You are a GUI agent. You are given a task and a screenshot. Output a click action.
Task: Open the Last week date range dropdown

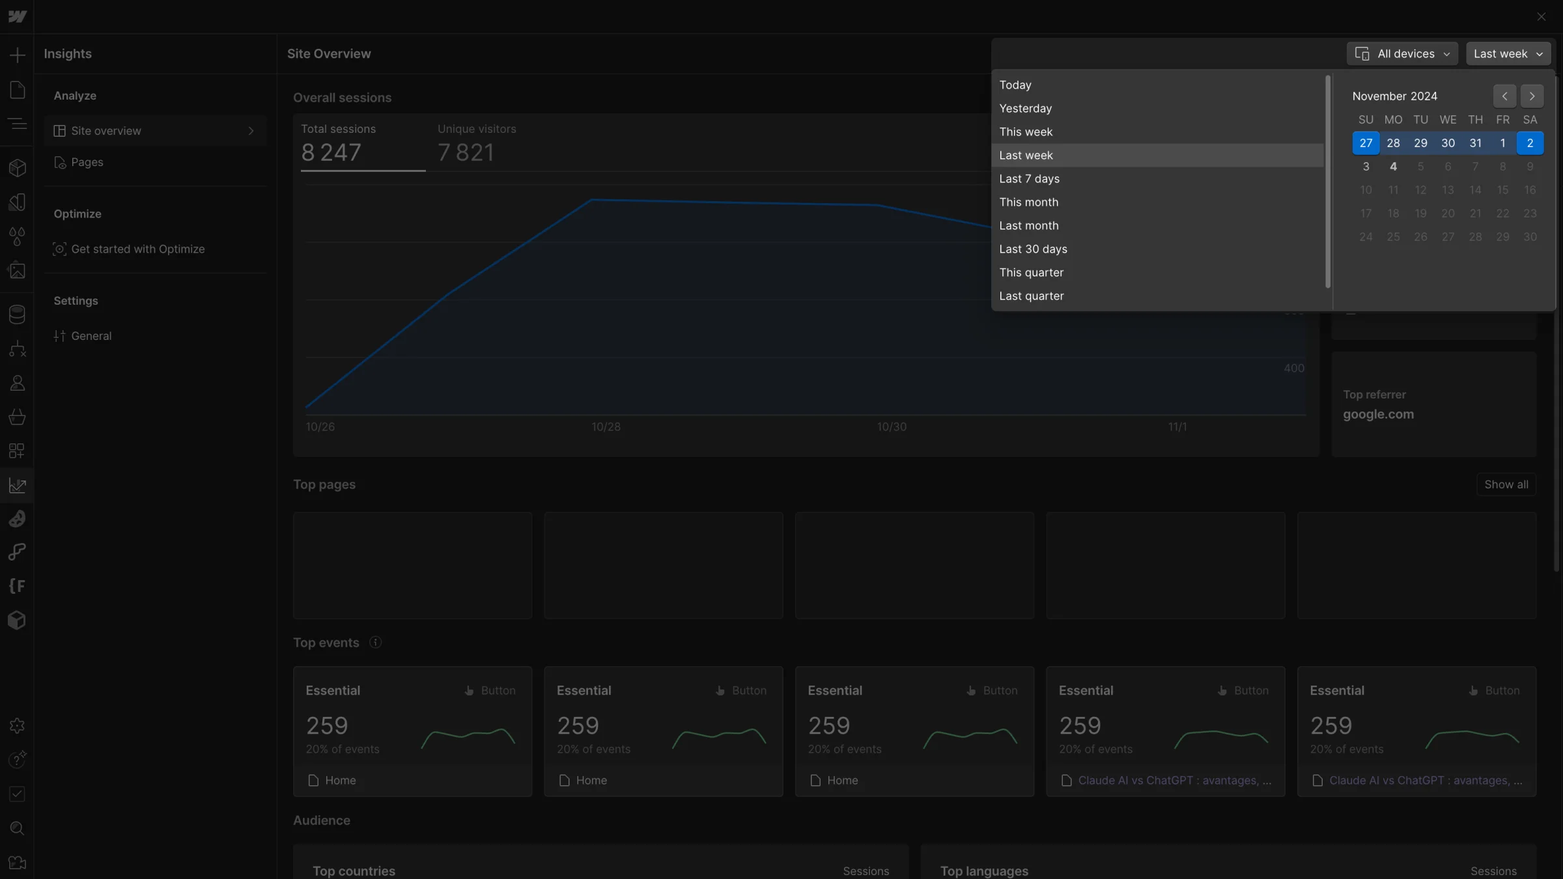pos(1508,54)
